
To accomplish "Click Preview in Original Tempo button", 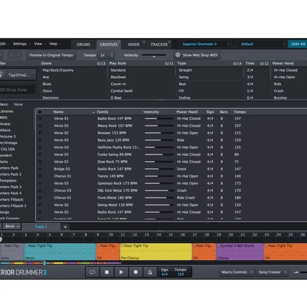I will (51, 55).
